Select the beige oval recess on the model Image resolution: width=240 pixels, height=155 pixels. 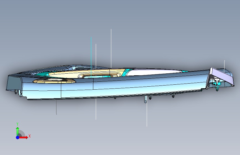pos(54,81)
